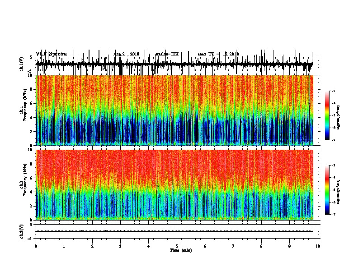Click inside the ch.2 spectrogram panel
The image size is (358, 276).
[x=174, y=185]
